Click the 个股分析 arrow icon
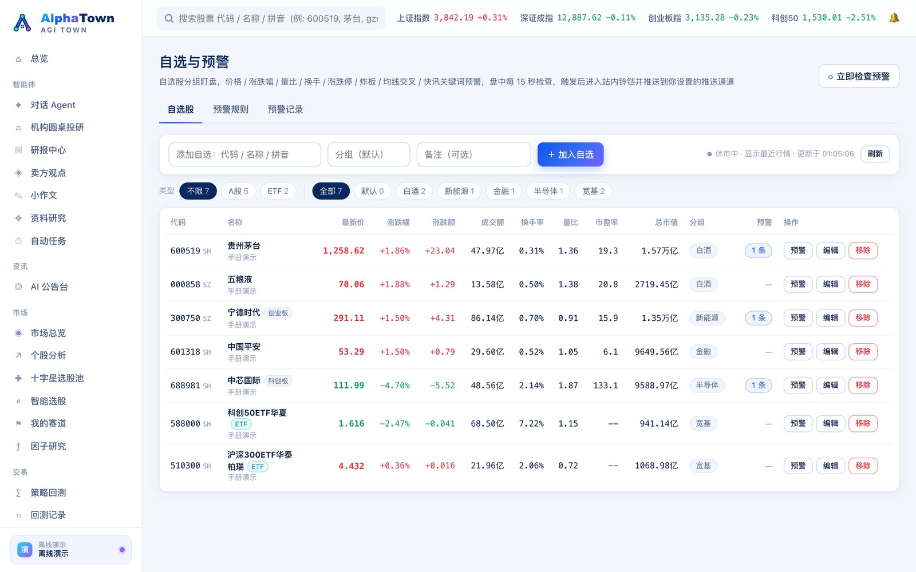The image size is (916, 572). pos(18,355)
